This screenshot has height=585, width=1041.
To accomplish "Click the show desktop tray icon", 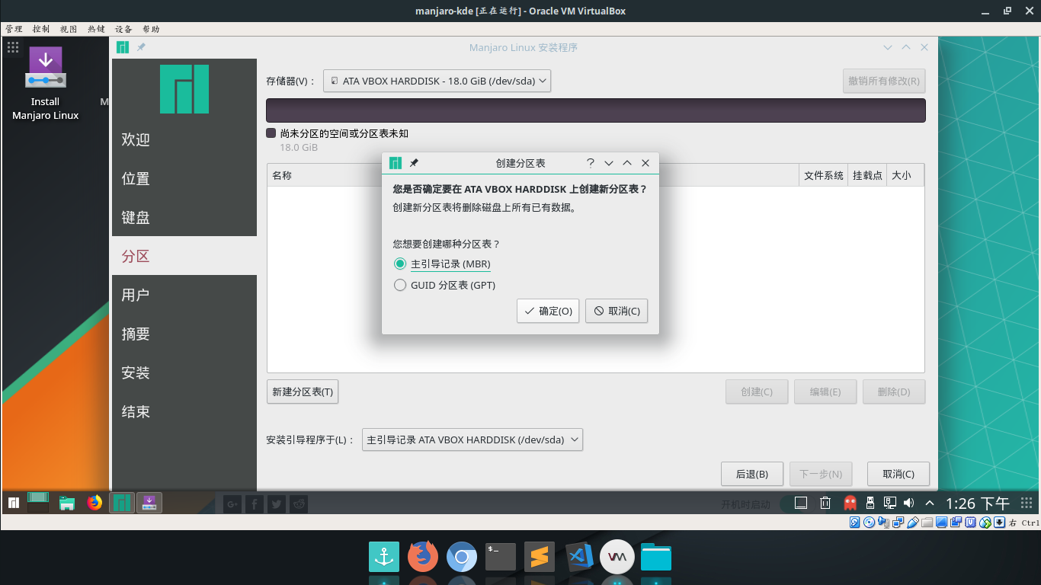I will (801, 503).
